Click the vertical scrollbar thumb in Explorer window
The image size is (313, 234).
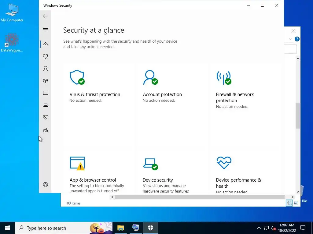[298, 115]
